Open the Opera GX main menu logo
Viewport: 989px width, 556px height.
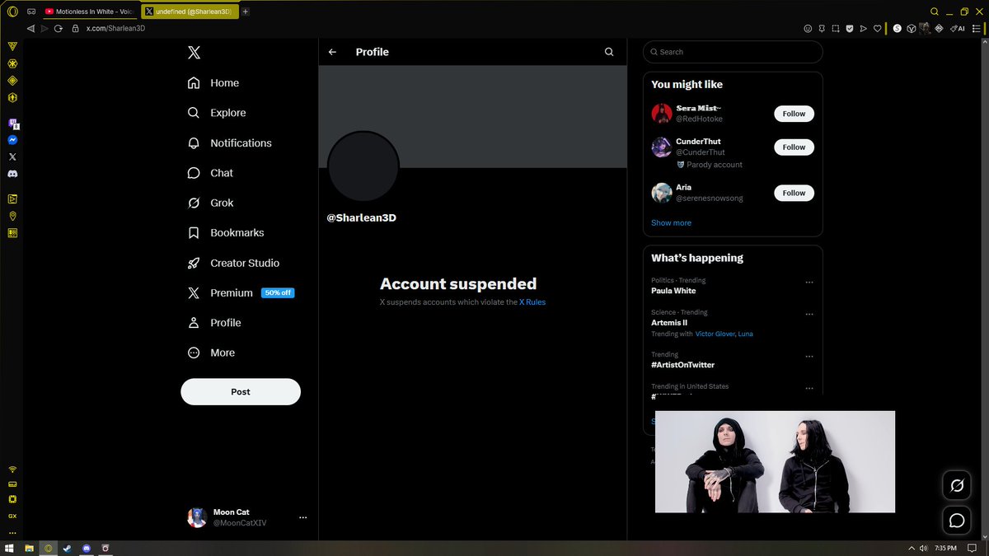pyautogui.click(x=12, y=12)
